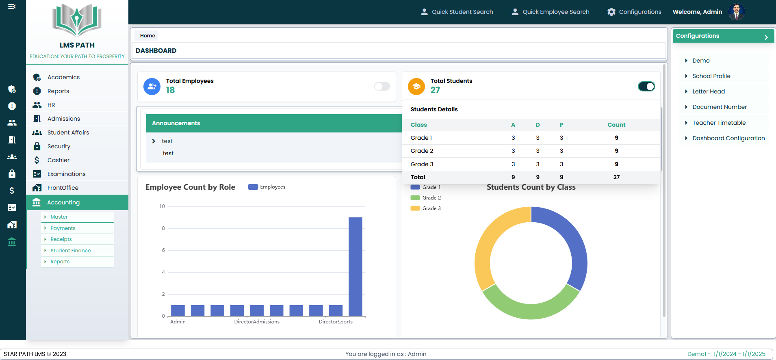776x360 pixels.
Task: Click the gear icon next to Configurations
Action: [611, 12]
